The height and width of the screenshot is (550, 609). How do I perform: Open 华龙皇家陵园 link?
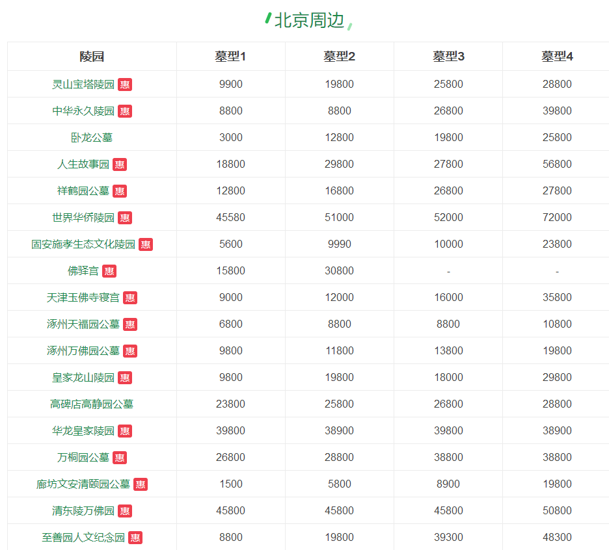(83, 431)
